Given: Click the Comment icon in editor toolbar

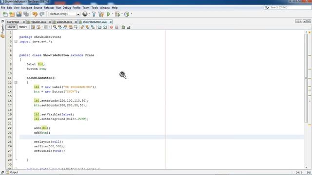Looking at the screenshot, I should point(123,27).
